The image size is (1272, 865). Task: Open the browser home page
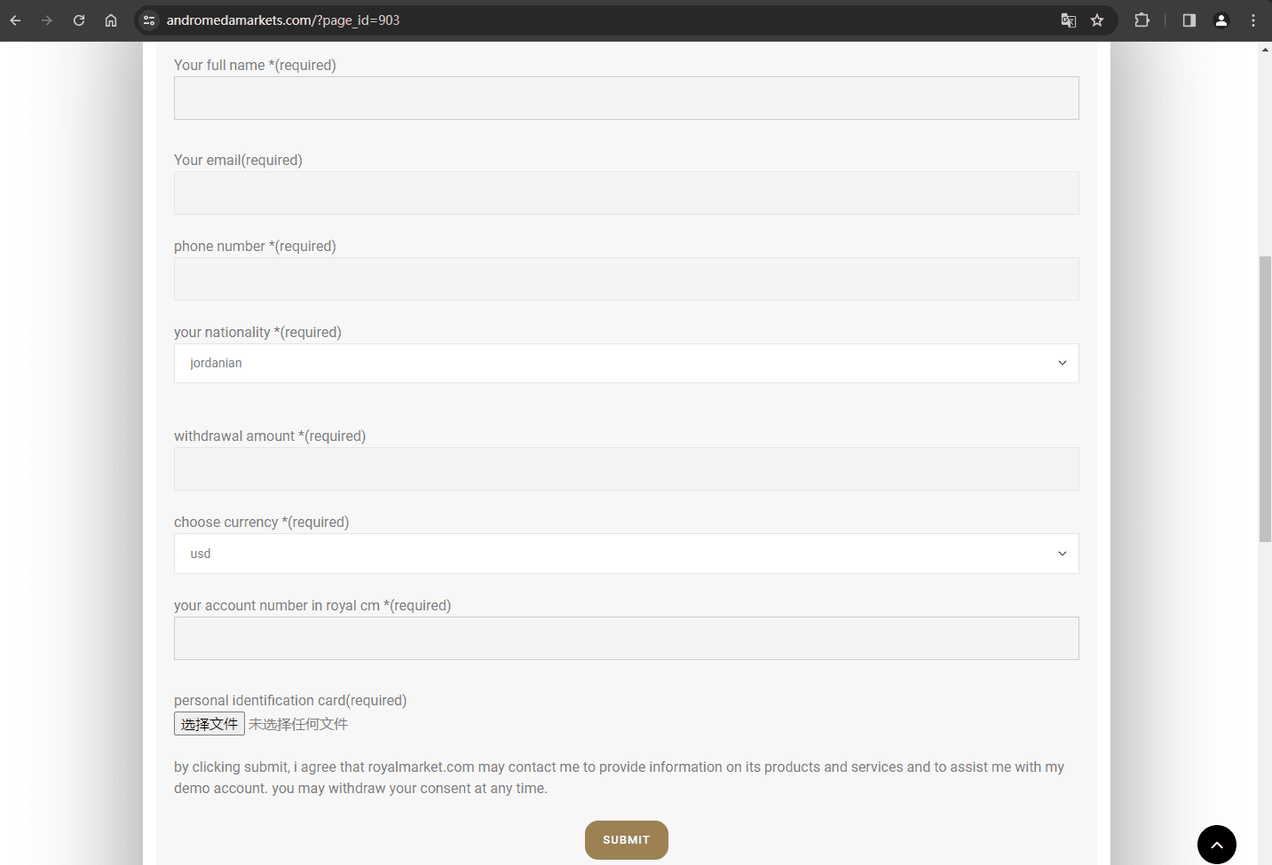click(x=111, y=20)
